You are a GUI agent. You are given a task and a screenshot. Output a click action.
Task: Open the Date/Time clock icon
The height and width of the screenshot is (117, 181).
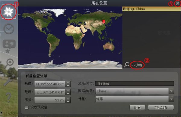[x=9, y=29]
